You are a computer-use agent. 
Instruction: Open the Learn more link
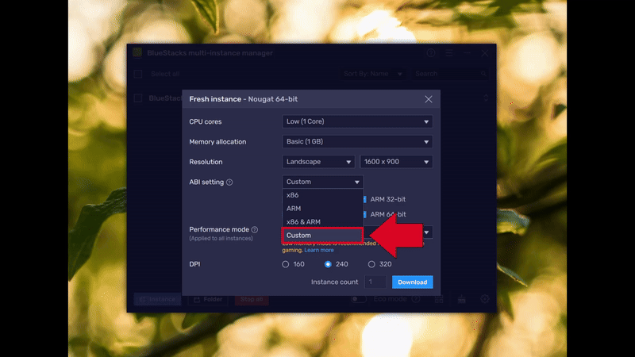(x=319, y=250)
